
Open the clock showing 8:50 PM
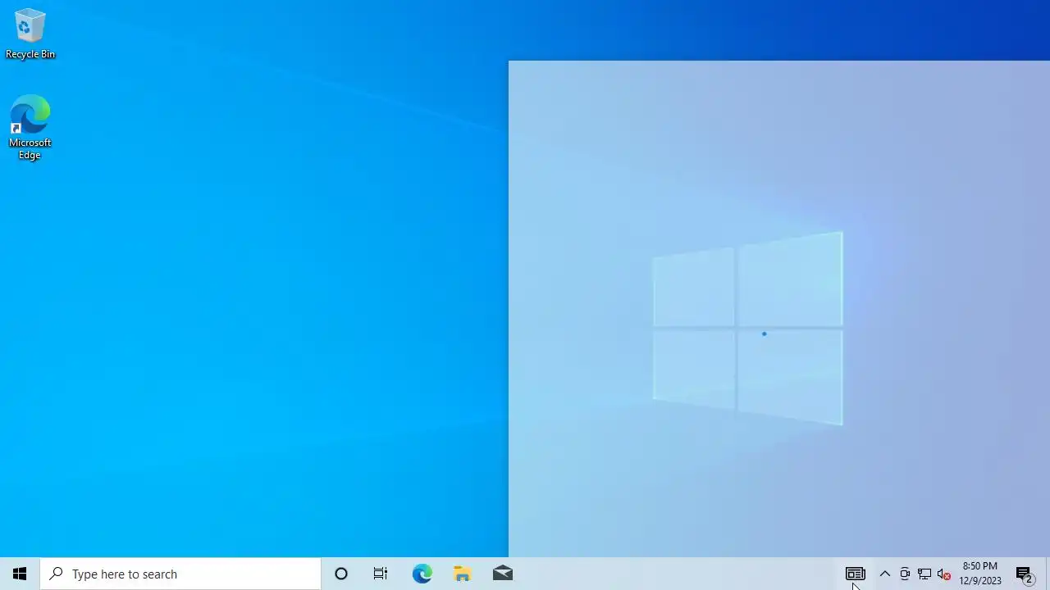(980, 574)
